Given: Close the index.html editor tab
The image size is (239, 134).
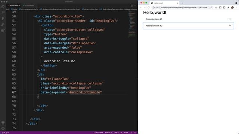Looking at the screenshot, I should coord(19,6).
